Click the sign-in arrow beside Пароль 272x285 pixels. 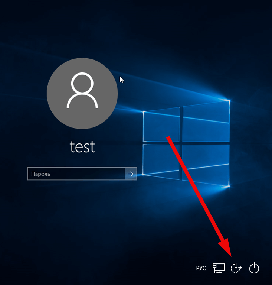tap(131, 174)
